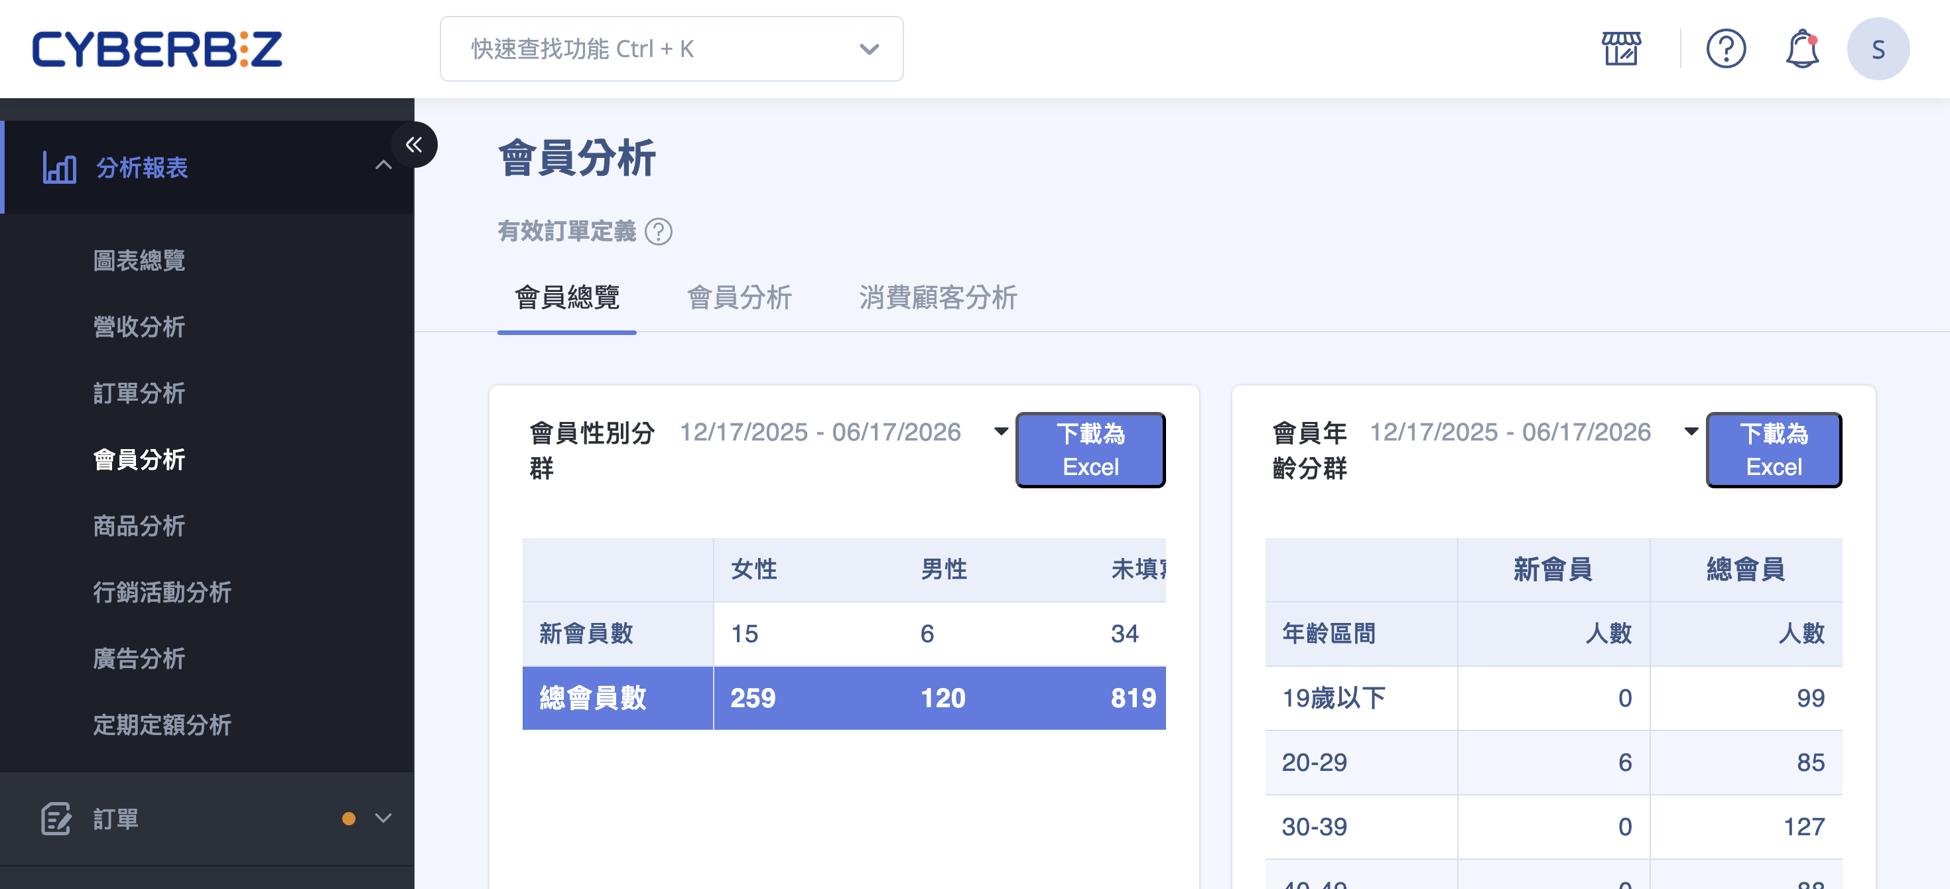The width and height of the screenshot is (1950, 889).
Task: Click total members value 127
Action: click(1803, 826)
